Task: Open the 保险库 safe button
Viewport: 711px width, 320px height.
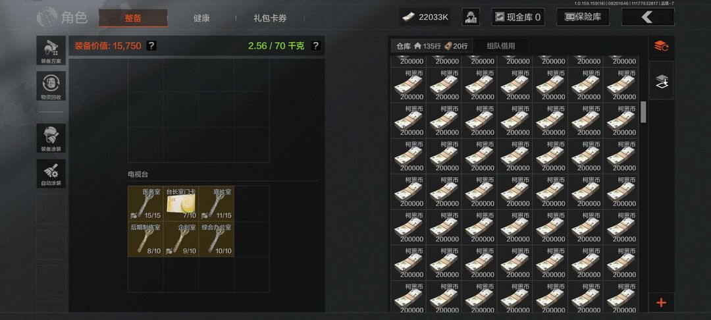Action: coord(583,17)
